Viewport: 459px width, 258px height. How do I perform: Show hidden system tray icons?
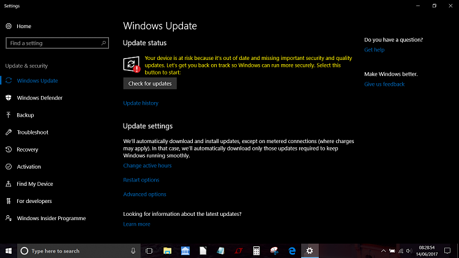tap(383, 251)
